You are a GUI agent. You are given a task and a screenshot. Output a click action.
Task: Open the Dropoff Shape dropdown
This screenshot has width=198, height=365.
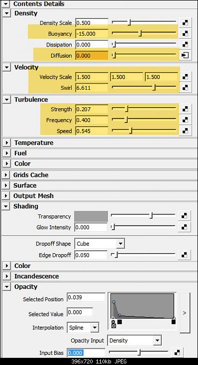pyautogui.click(x=99, y=244)
